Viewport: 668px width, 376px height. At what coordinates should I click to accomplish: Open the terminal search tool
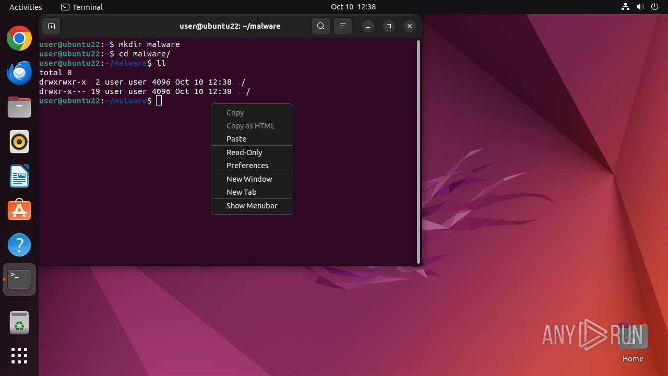click(321, 26)
